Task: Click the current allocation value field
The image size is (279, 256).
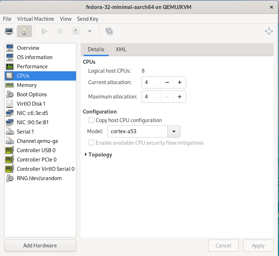Action: pos(151,82)
